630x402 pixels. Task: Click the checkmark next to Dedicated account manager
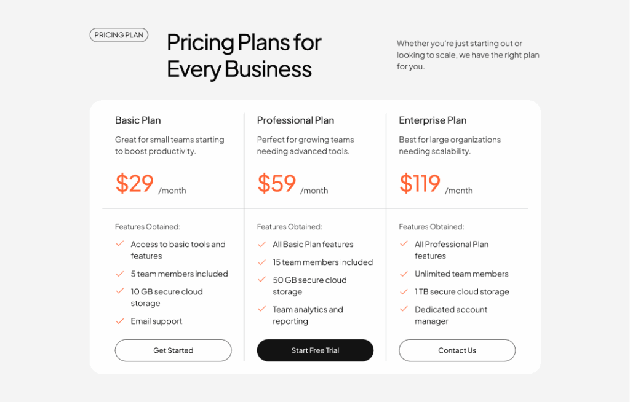(x=404, y=309)
